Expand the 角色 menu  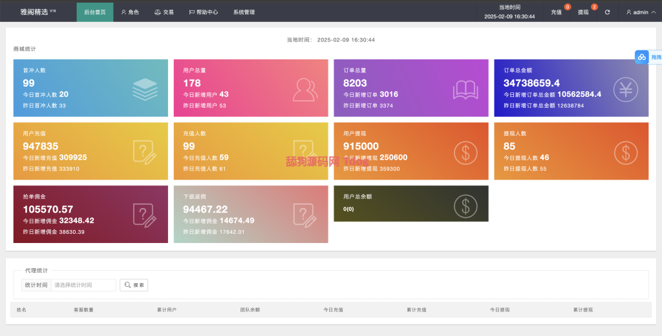click(130, 12)
